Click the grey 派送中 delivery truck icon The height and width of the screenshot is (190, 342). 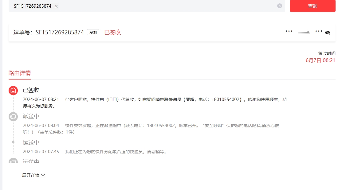(13, 117)
